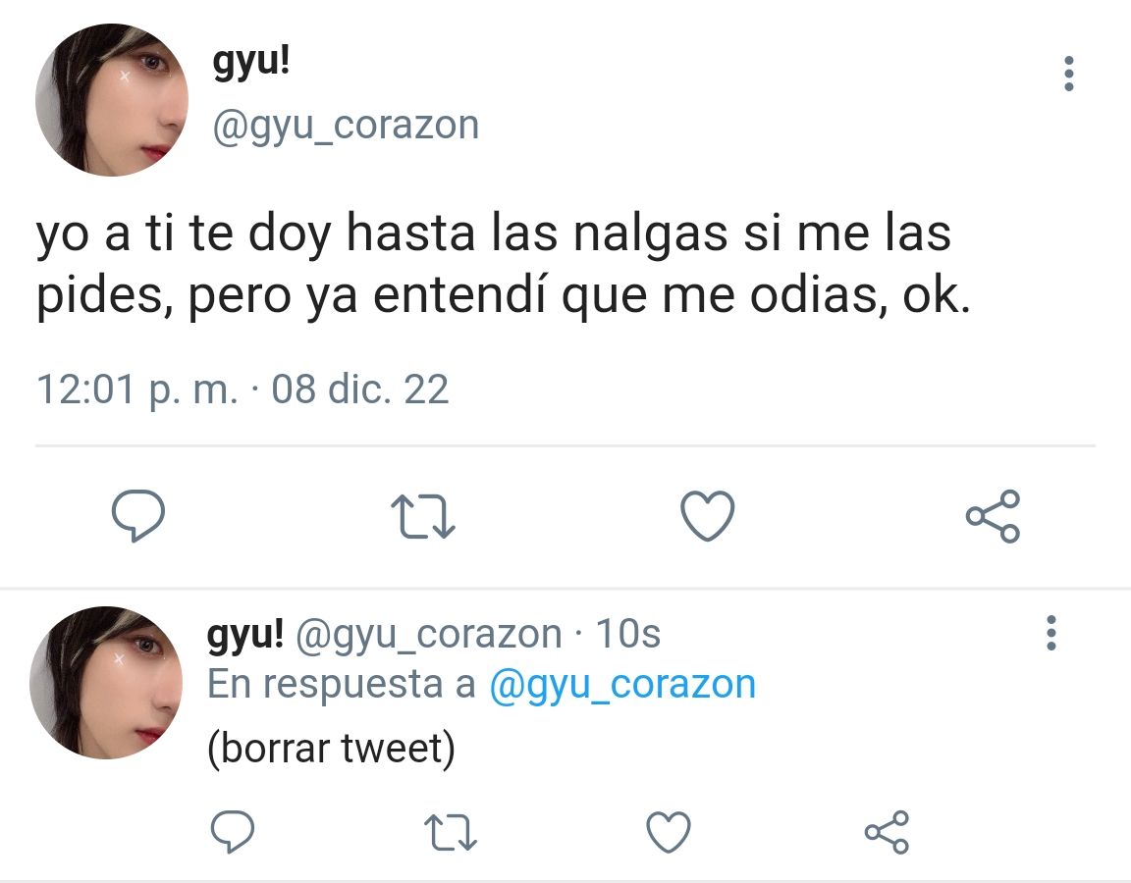Click the 12:01 p. m. timestamp

(x=137, y=390)
